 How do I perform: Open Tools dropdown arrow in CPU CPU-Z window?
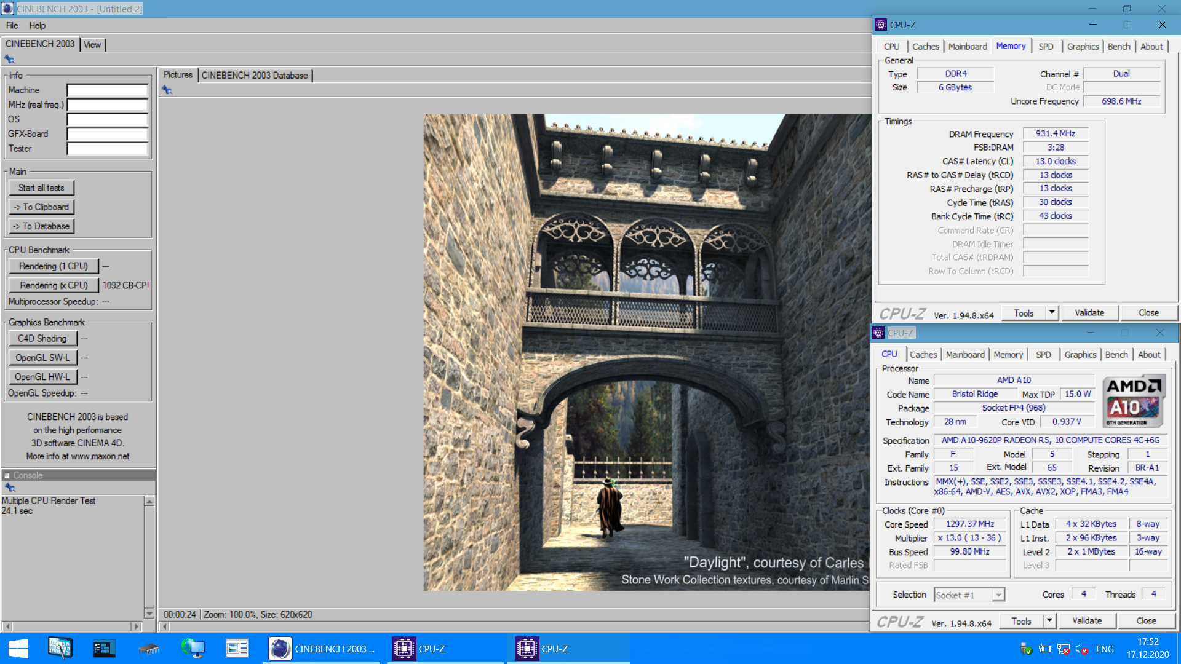(x=1049, y=621)
